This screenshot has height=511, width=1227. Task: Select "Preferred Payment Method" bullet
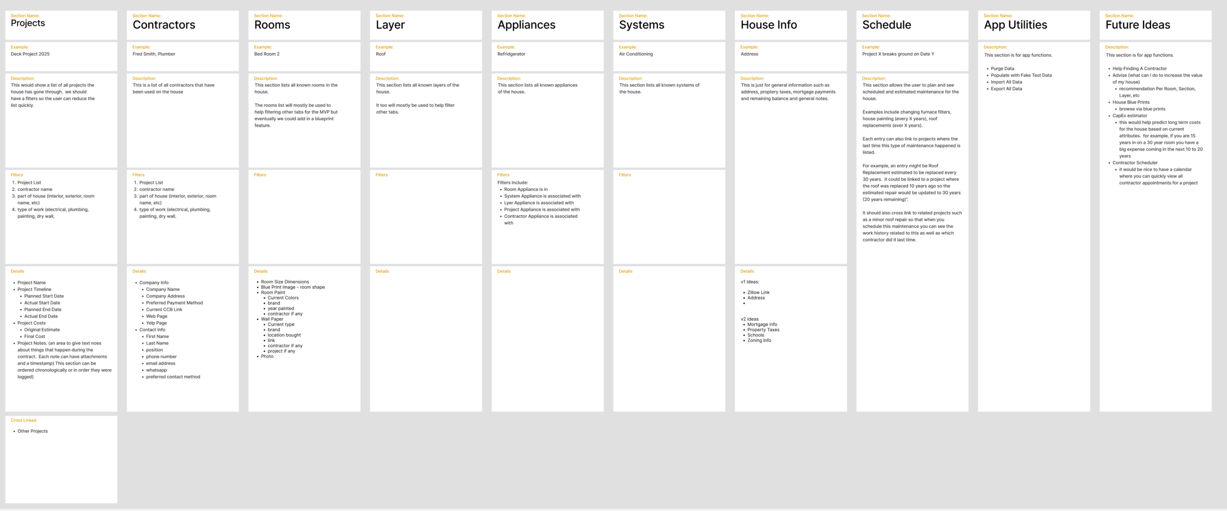pyautogui.click(x=174, y=303)
